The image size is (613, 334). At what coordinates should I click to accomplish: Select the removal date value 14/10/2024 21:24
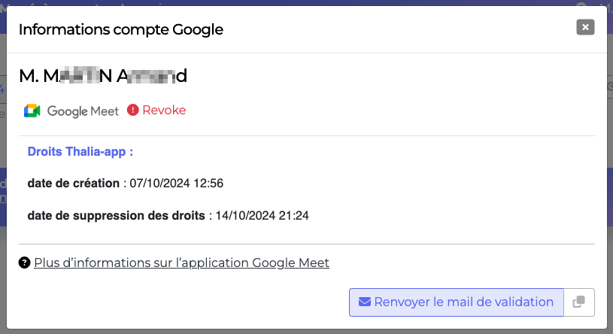(262, 215)
